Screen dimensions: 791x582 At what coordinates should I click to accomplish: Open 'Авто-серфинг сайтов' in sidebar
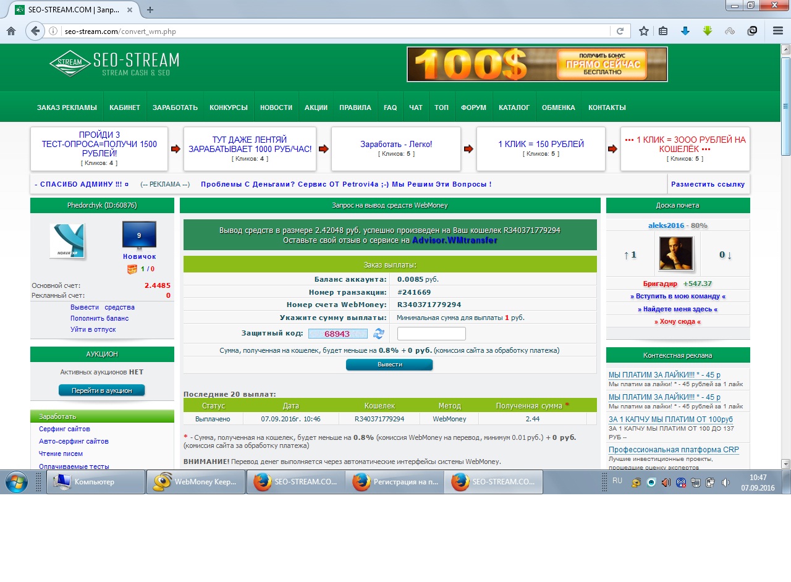(74, 441)
